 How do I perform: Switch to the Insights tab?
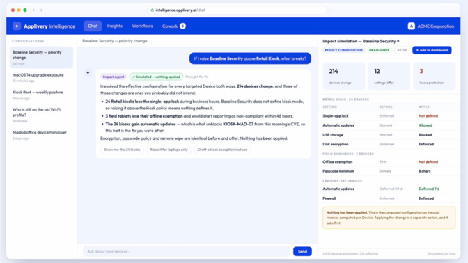pos(115,26)
